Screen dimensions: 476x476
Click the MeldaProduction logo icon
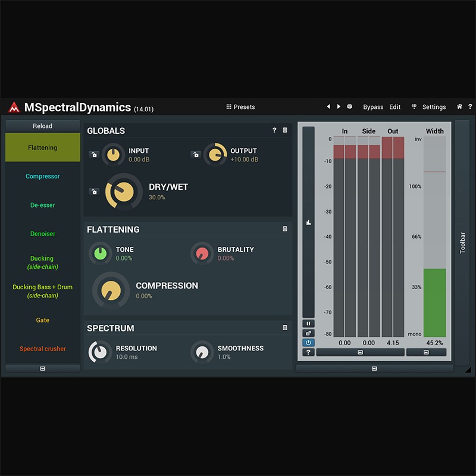(x=14, y=107)
